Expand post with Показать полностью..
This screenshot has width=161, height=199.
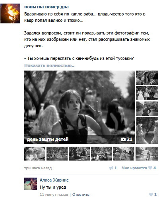49,65
